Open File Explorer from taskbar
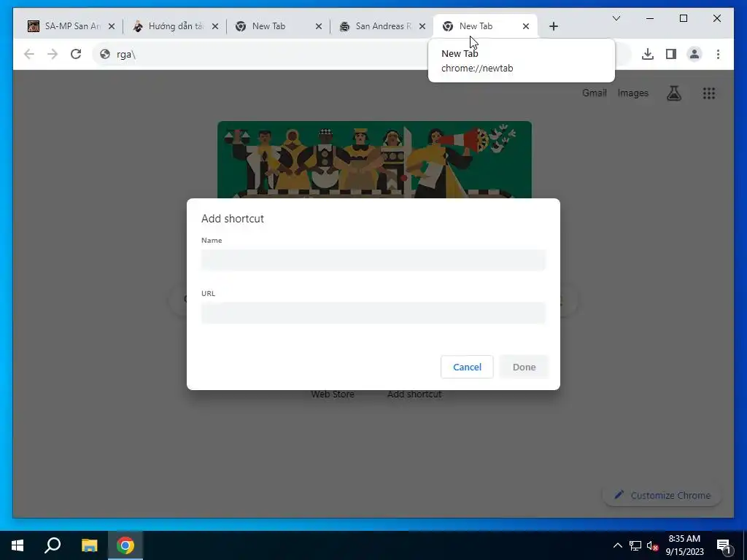Screen dimensions: 747x560 click(89, 545)
